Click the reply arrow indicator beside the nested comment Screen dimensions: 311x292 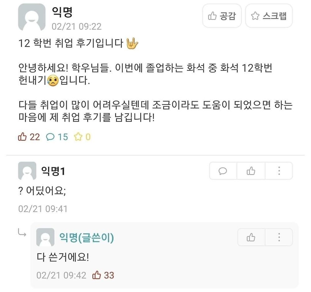pyautogui.click(x=22, y=232)
